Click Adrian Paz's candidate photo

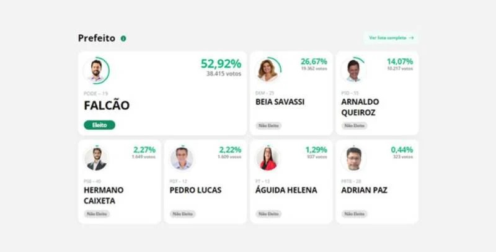tap(353, 159)
